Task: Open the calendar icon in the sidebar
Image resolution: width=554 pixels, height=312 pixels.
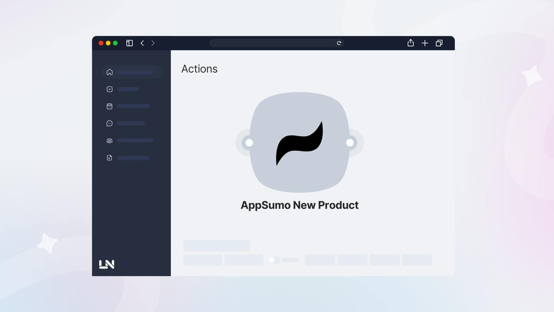Action: pyautogui.click(x=110, y=106)
